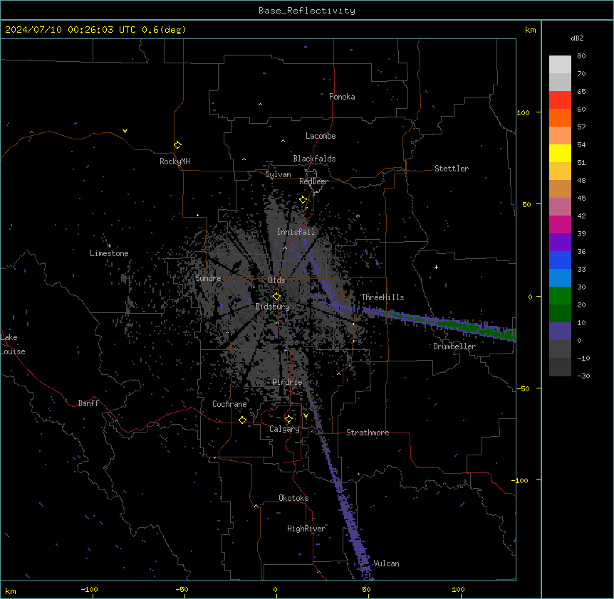The width and height of the screenshot is (614, 599).
Task: Click the Ponoka city label
Action: tap(342, 97)
